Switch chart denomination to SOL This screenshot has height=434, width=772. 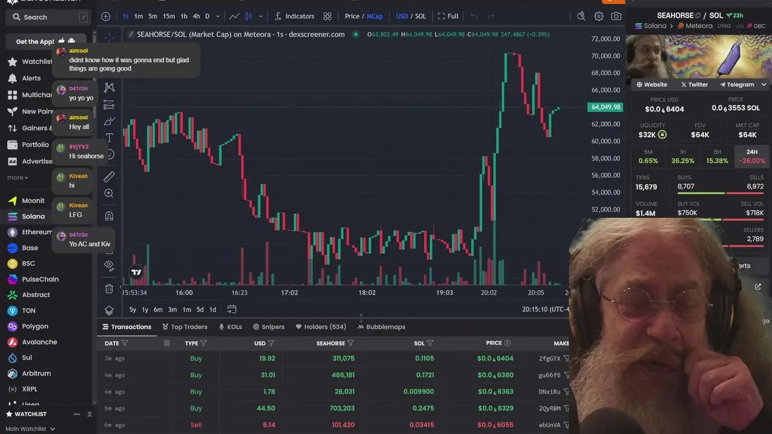click(420, 16)
